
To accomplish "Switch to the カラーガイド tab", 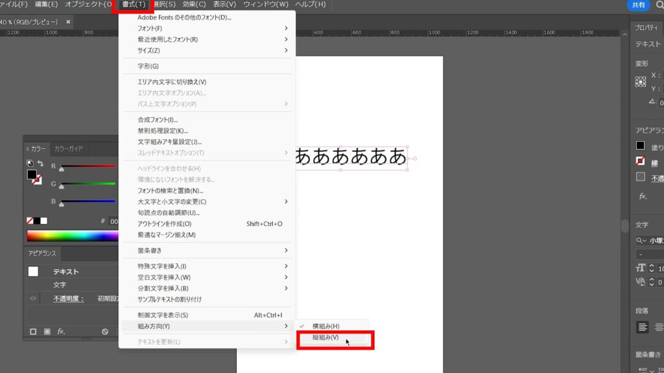I will 69,149.
